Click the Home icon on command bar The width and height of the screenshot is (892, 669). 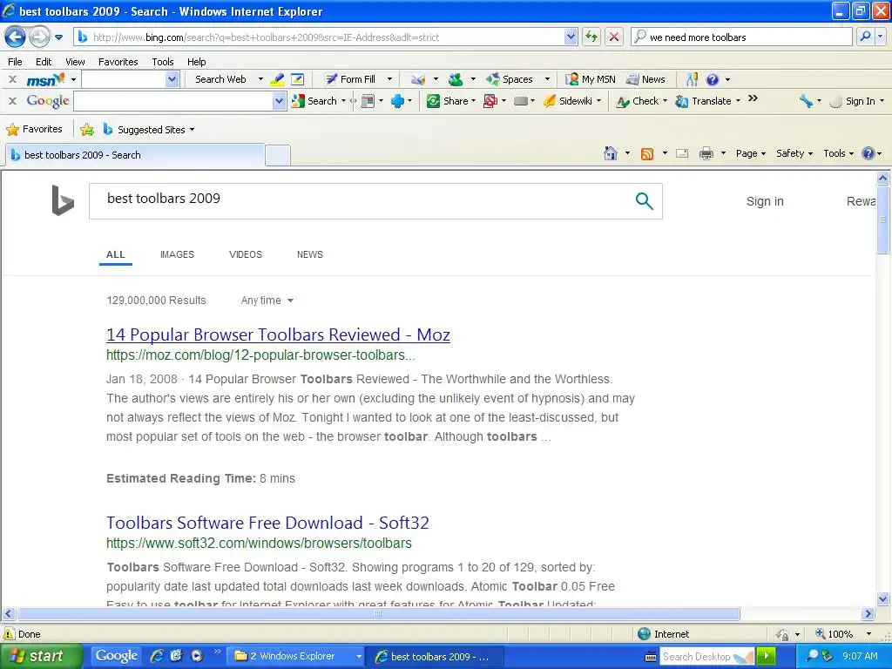pos(611,153)
